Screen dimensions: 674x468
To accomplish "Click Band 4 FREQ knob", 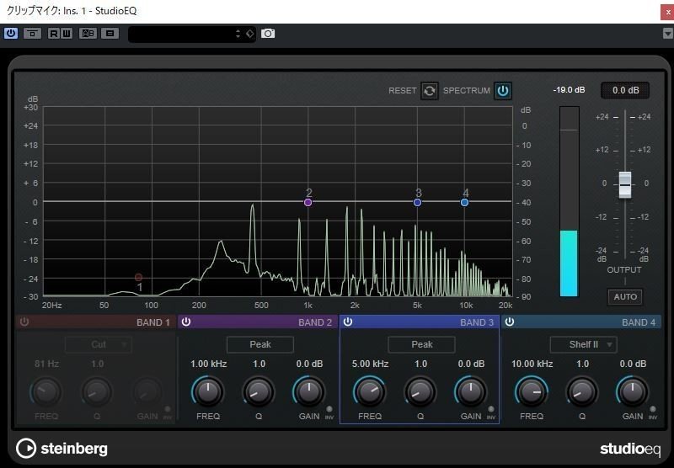I will pos(532,391).
